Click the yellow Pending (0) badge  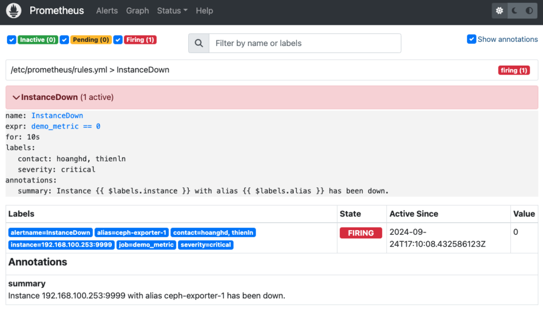point(91,40)
